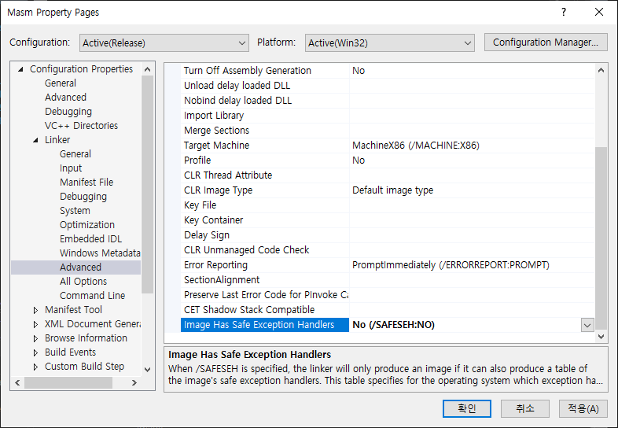
Task: Click the tree panel scroll left arrow
Action: click(x=17, y=382)
